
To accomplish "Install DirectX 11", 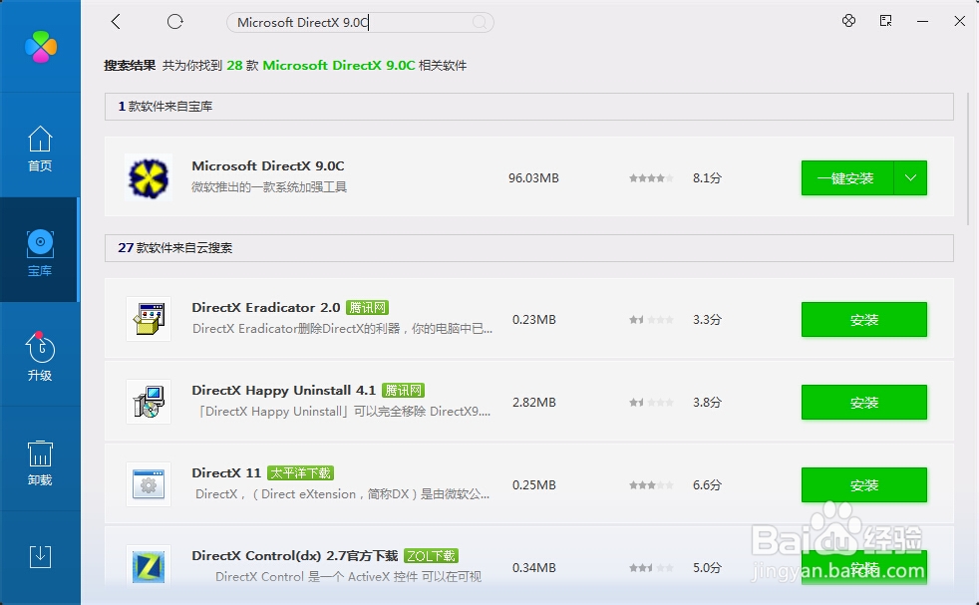I will click(864, 485).
